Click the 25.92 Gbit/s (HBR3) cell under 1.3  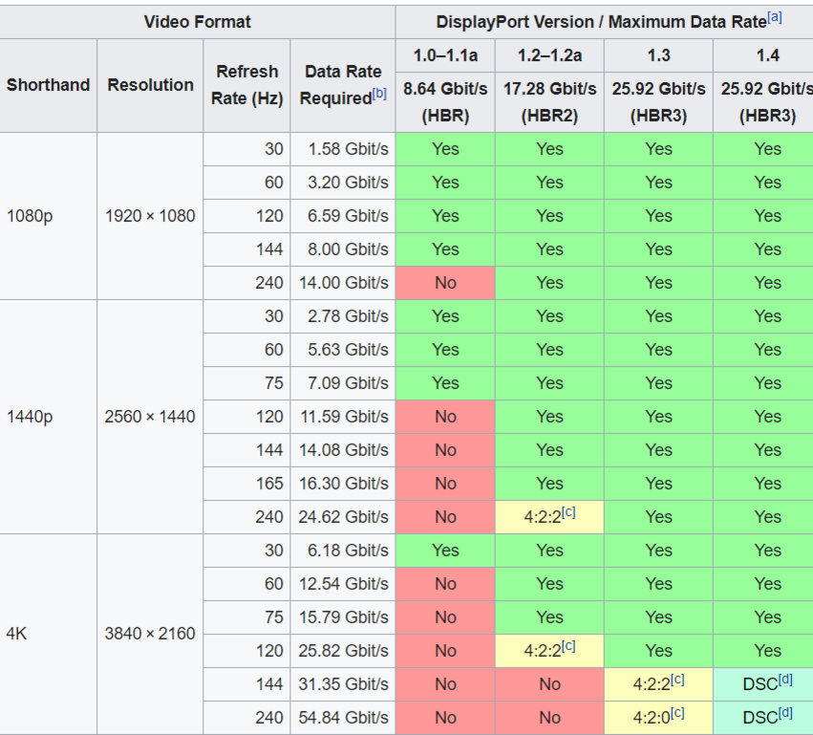click(x=658, y=102)
